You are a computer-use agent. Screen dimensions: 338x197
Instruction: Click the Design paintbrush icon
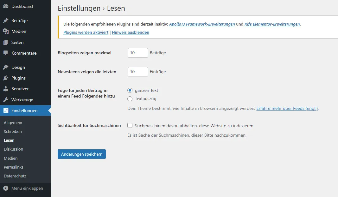(6, 67)
